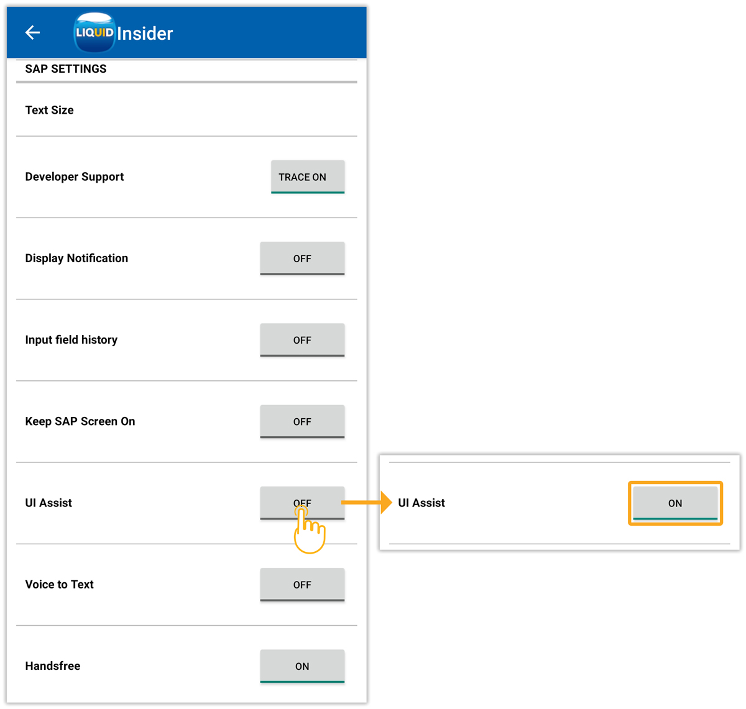Click the Handsfree label
The image size is (746, 709).
coord(53,666)
